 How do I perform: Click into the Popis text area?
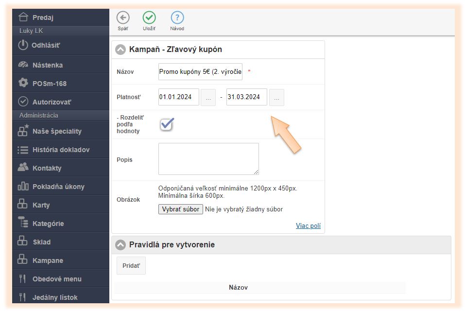click(x=208, y=159)
